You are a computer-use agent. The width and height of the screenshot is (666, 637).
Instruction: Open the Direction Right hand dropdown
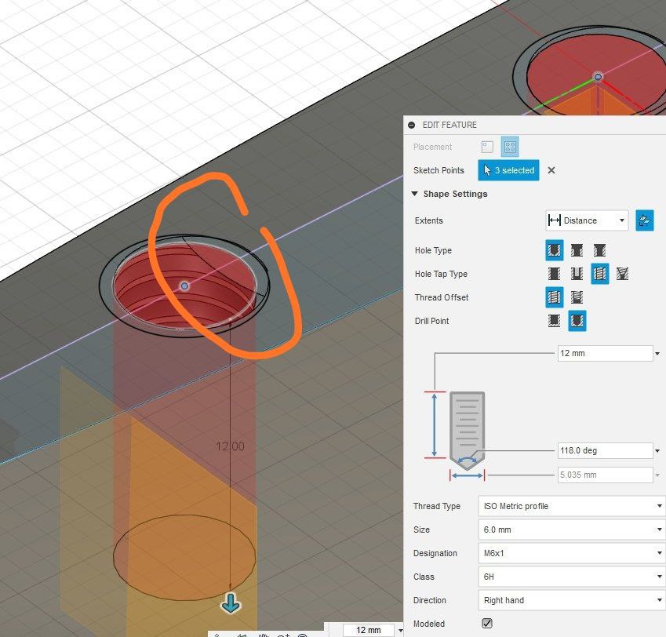click(x=572, y=600)
